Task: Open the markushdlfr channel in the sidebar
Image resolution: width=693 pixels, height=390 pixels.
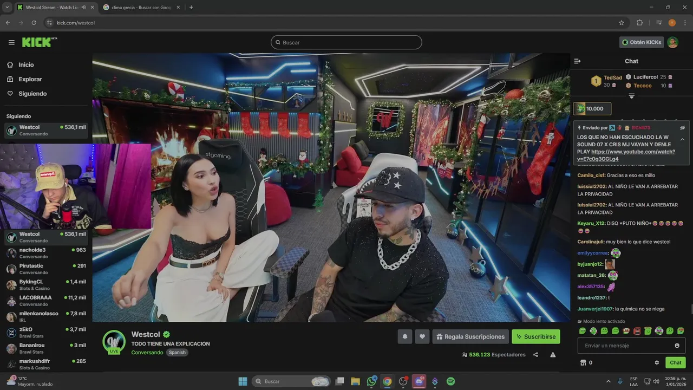Action: pyautogui.click(x=46, y=364)
